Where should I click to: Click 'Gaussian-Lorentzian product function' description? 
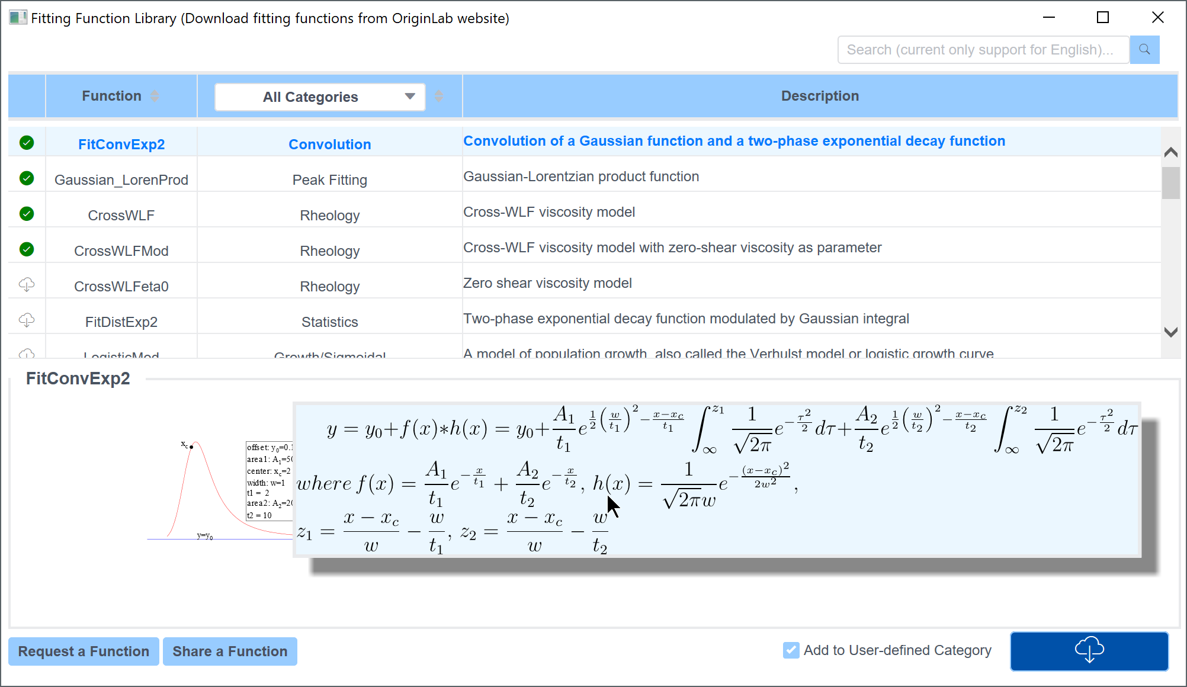(x=581, y=176)
